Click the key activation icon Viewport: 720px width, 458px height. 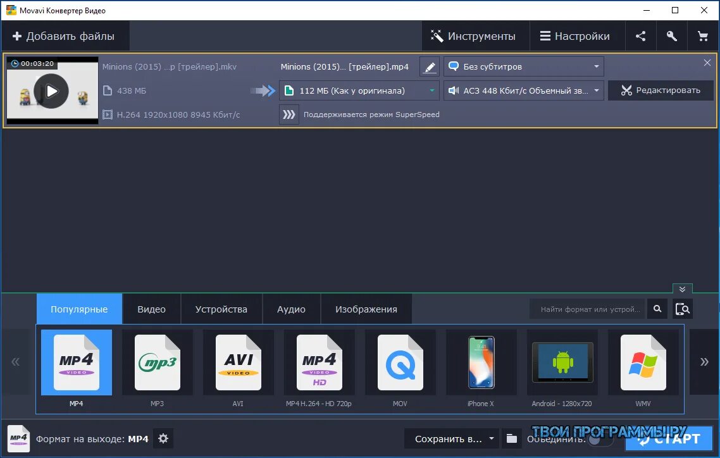pos(671,36)
